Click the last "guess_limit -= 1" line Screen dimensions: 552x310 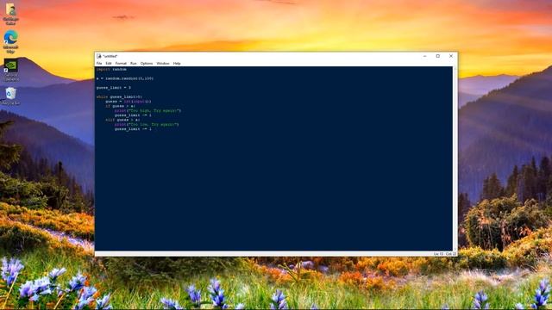pos(133,129)
